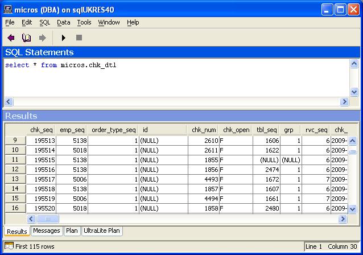Click the chk_num column header
This screenshot has width=363, height=255.
coord(204,130)
